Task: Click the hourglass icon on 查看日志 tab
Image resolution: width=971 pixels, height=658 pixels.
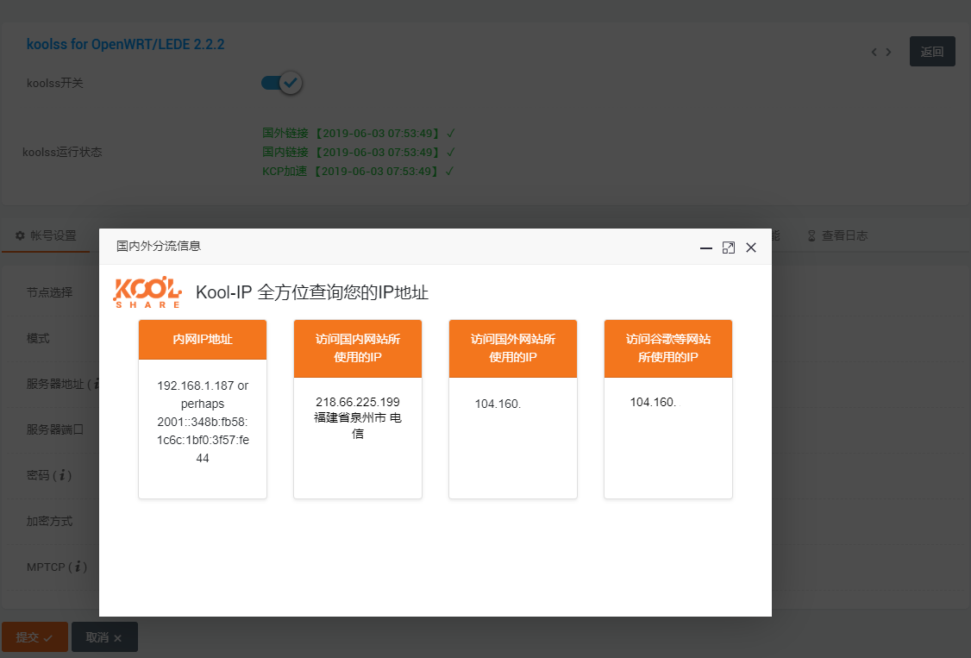Action: point(811,235)
